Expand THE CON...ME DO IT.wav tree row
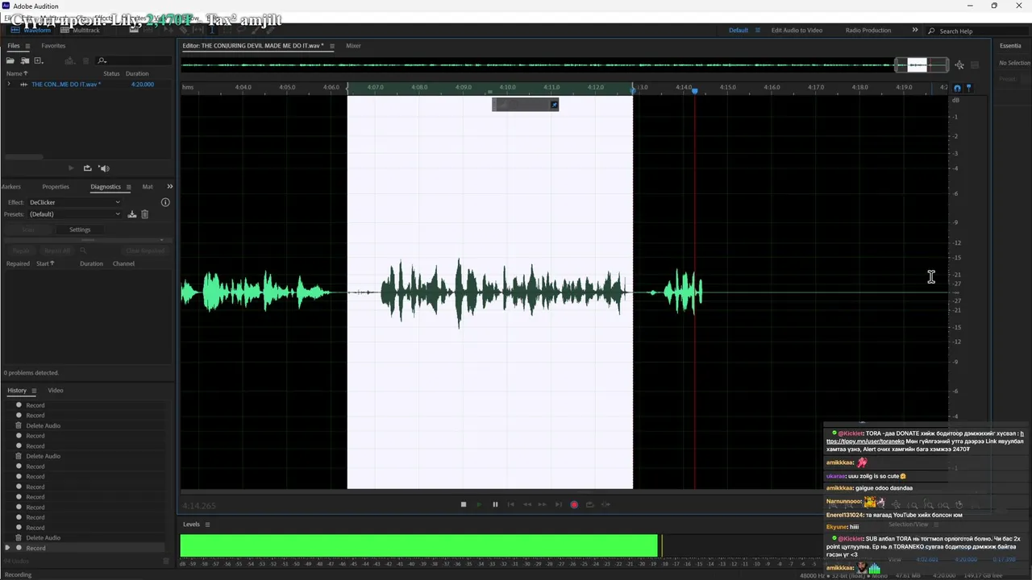The width and height of the screenshot is (1032, 580). [8, 84]
